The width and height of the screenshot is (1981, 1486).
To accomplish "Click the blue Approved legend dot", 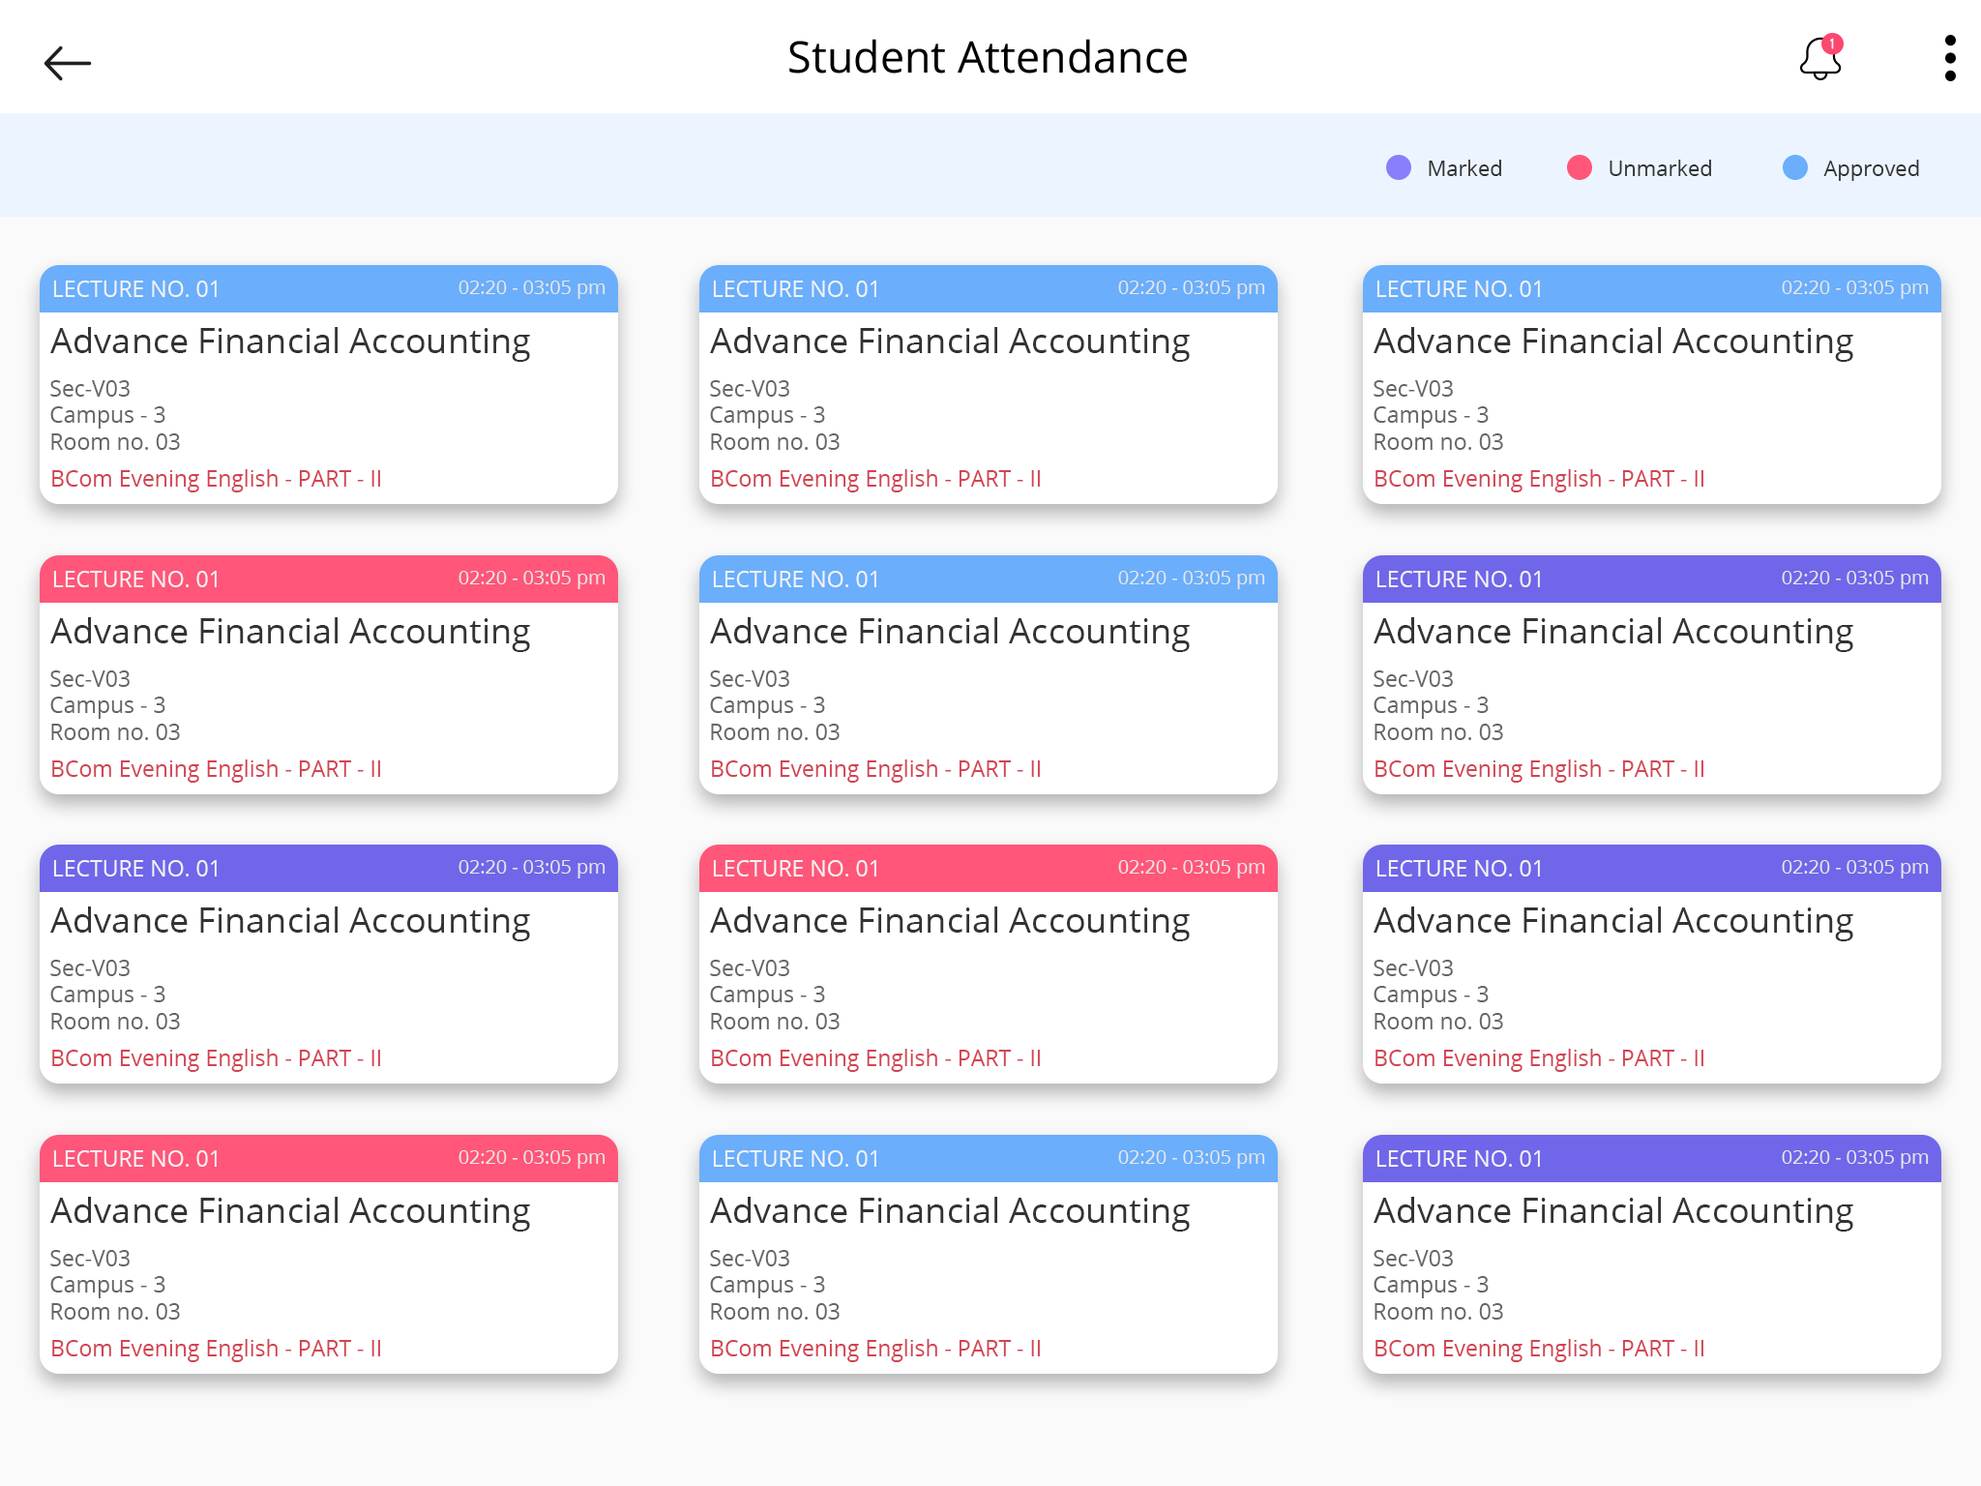I will click(1795, 167).
